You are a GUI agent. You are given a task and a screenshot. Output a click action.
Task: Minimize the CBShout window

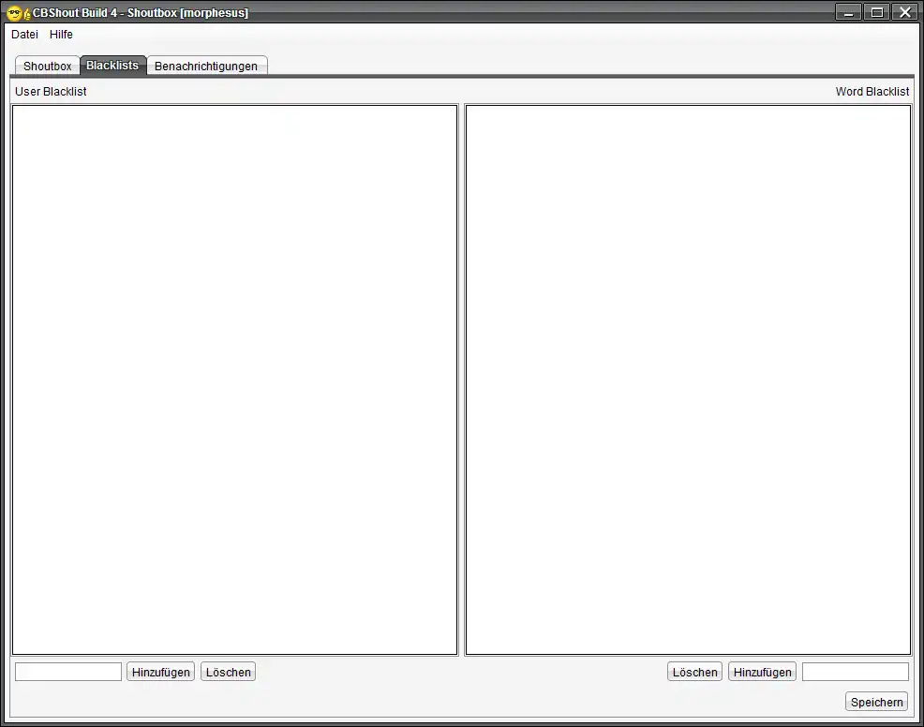coord(849,12)
